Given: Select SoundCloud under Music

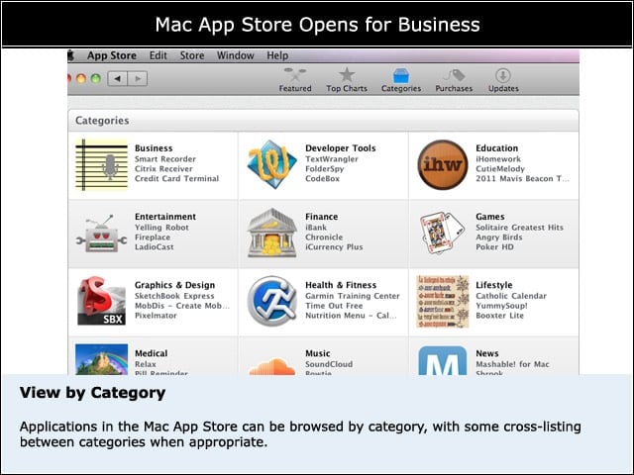Looking at the screenshot, I should pyautogui.click(x=329, y=364).
